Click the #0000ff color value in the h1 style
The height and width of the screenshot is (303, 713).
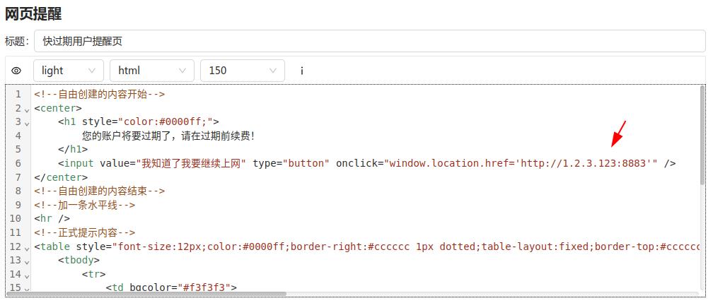185,122
